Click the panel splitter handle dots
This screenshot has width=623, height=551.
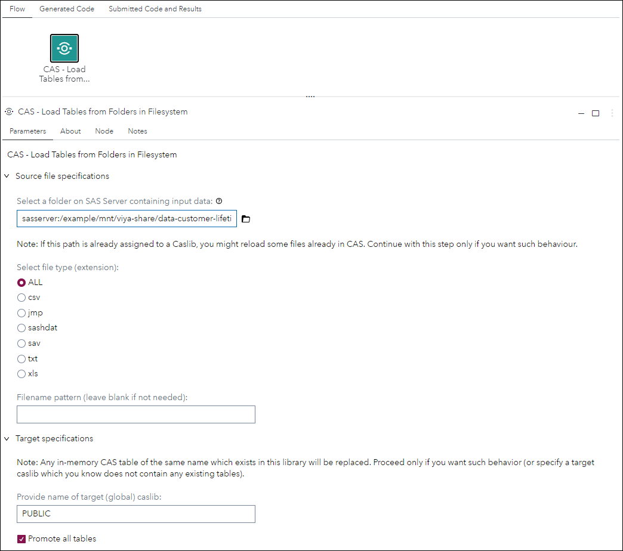310,97
